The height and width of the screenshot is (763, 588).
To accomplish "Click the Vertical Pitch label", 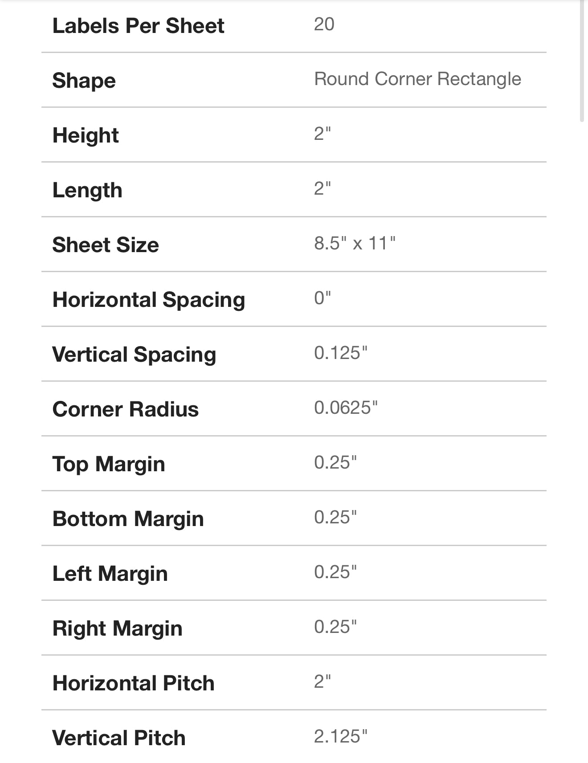I will (119, 738).
